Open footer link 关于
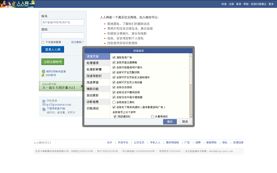This screenshot has width=277, height=173. (110, 142)
